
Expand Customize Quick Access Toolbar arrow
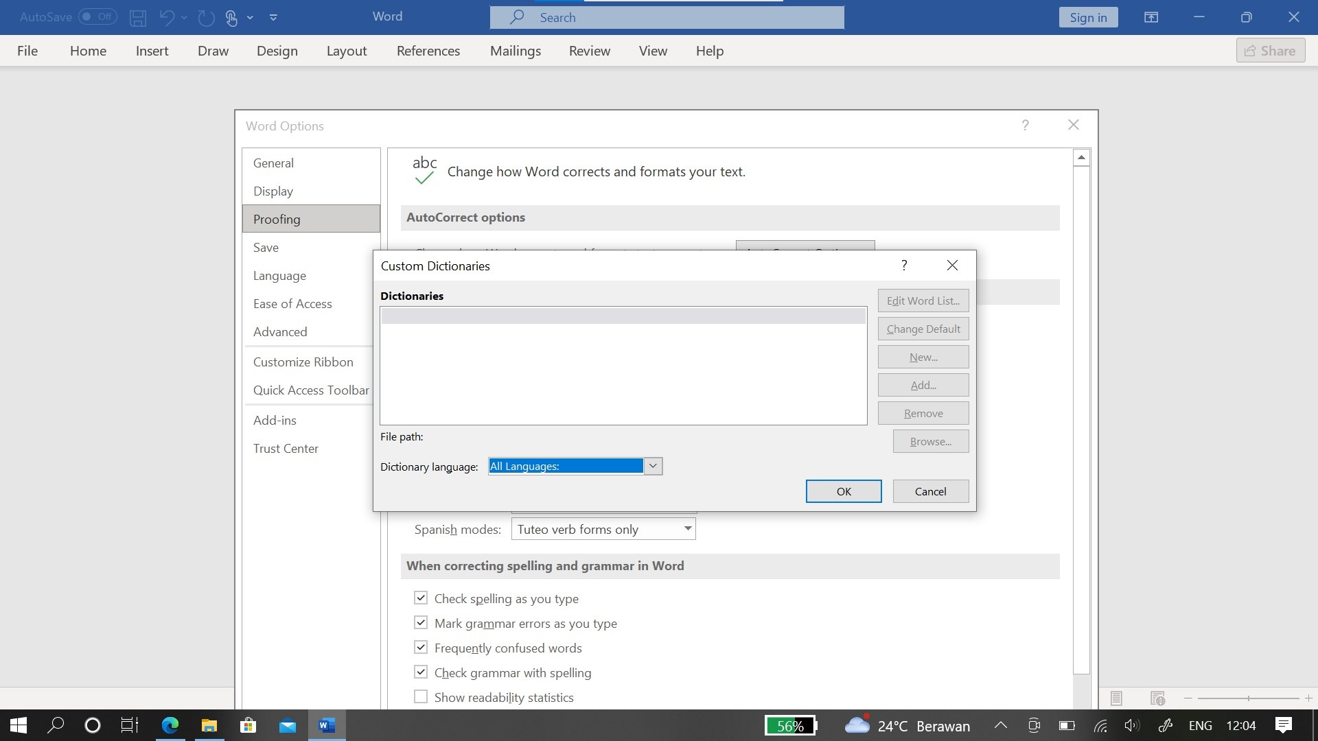coord(273,17)
